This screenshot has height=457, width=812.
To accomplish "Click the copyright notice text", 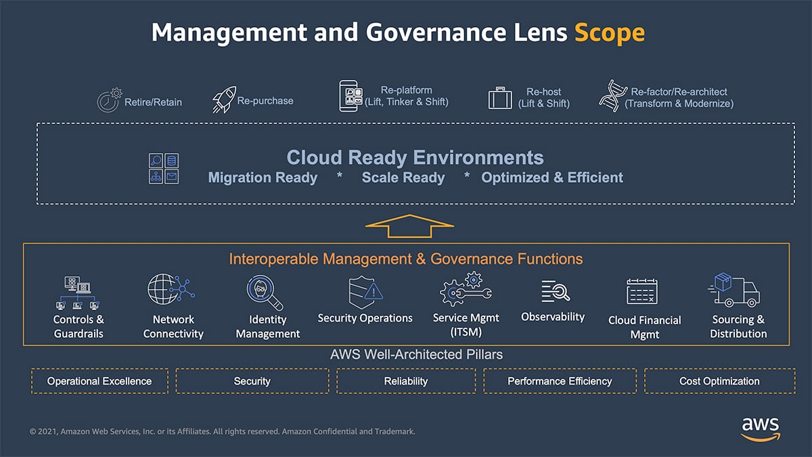I will [x=222, y=431].
